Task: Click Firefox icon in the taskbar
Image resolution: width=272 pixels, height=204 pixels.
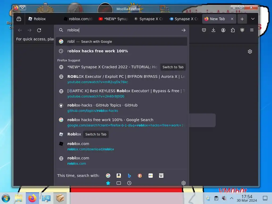Action: pos(32,198)
